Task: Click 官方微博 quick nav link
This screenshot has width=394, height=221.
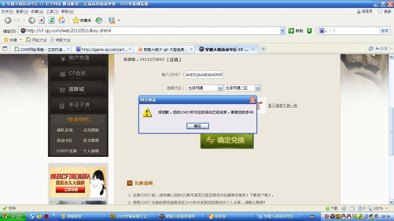Action: [x=91, y=141]
